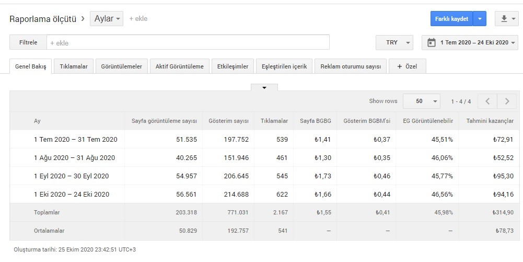This screenshot has width=523, height=262.
Task: Switch to Görüntülemeler tab
Action: [x=121, y=66]
